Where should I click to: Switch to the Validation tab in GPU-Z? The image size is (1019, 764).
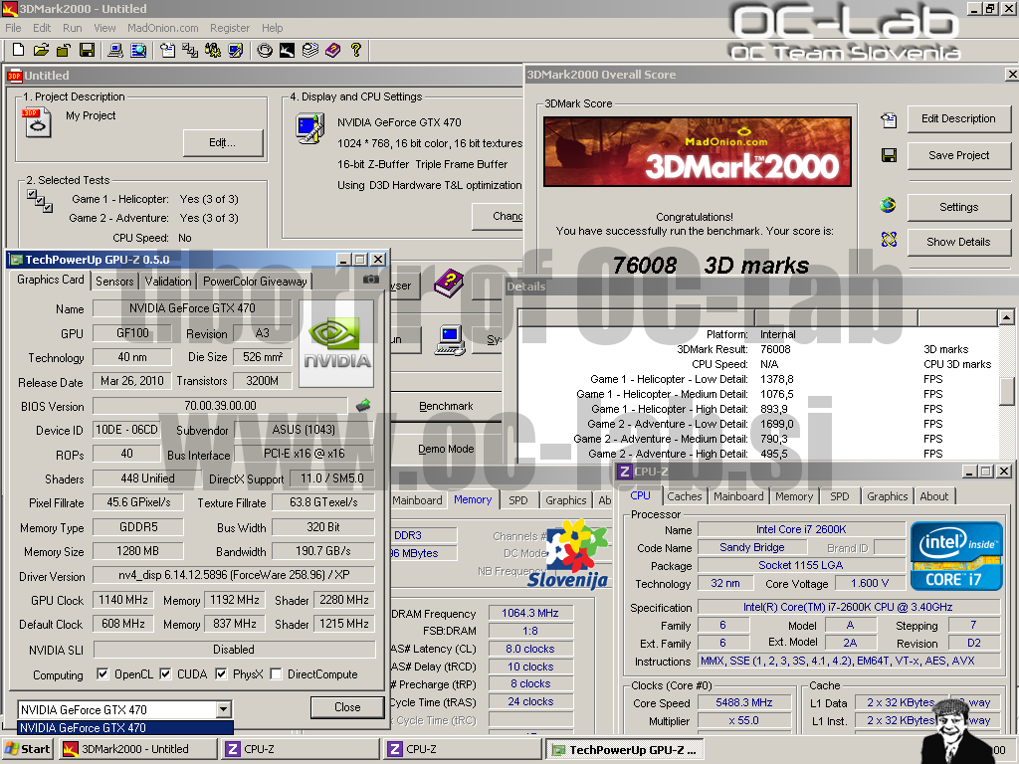click(x=167, y=282)
